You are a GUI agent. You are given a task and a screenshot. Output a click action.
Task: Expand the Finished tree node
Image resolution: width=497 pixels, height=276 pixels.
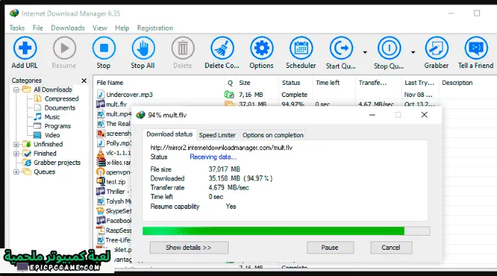(16, 154)
